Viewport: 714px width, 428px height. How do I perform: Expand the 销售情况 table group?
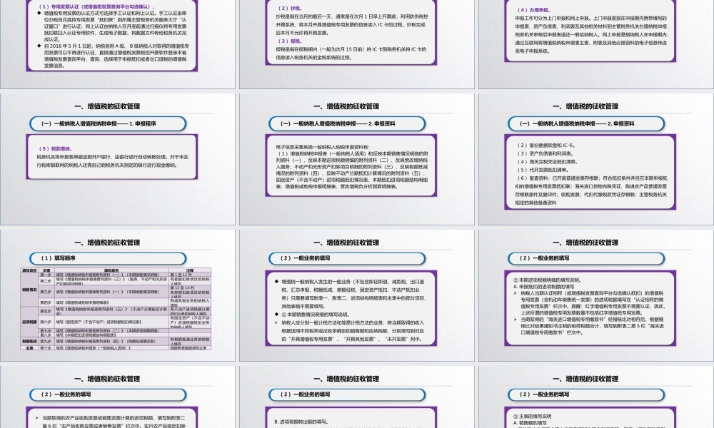pos(28,290)
